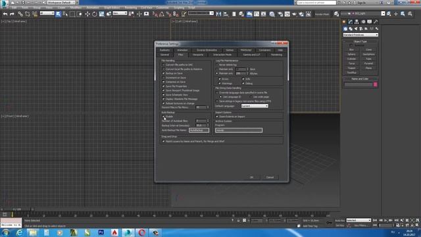
Task: Click the Archive System Program field
Action: [239, 130]
